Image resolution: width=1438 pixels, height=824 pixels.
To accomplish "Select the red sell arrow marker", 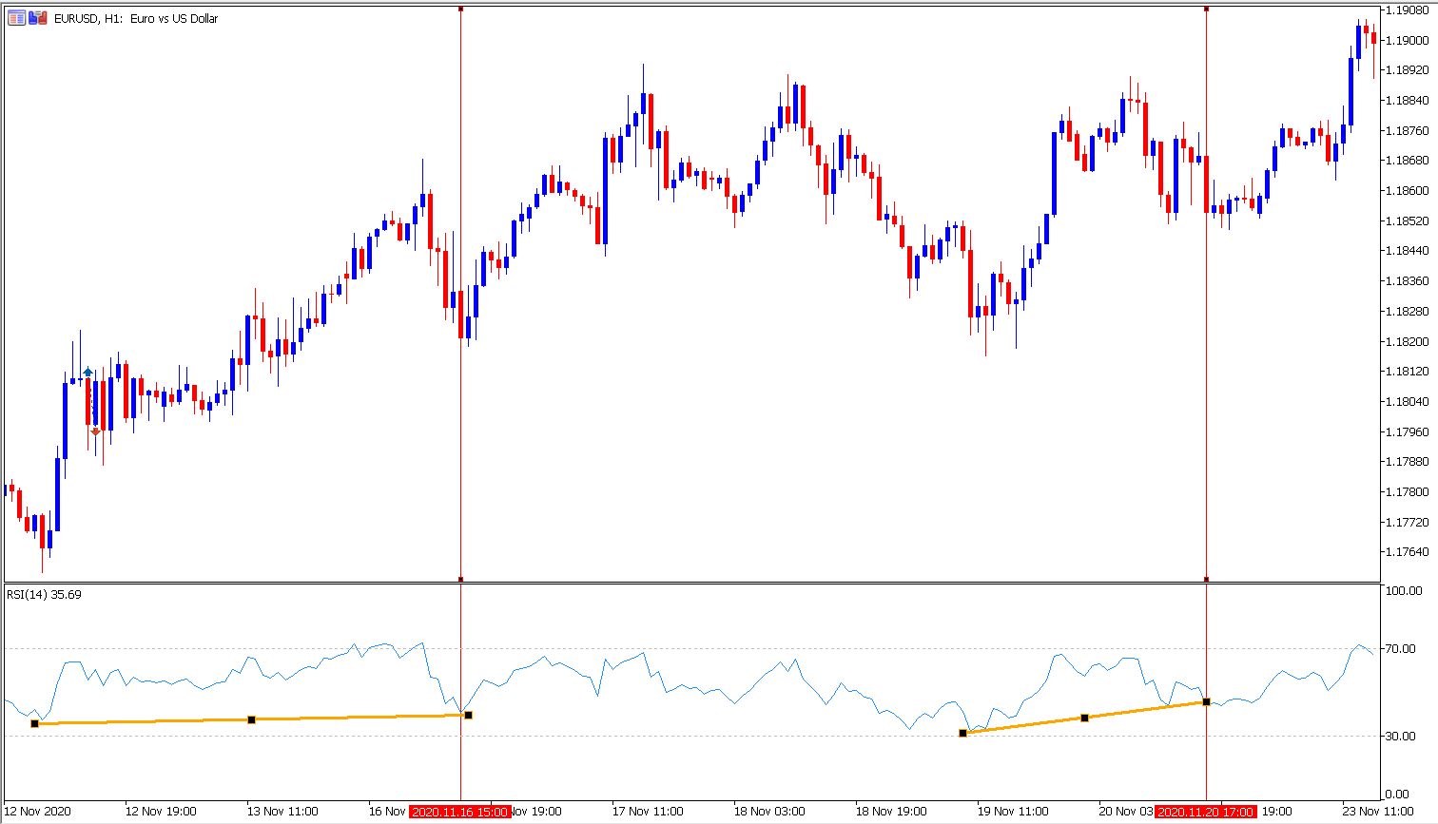I will [x=95, y=431].
